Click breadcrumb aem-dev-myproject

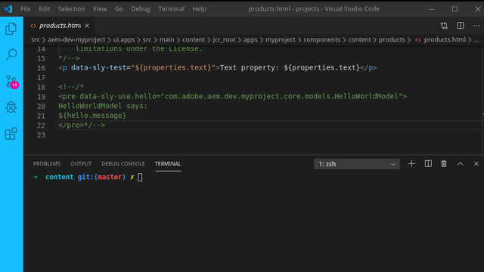click(x=76, y=40)
